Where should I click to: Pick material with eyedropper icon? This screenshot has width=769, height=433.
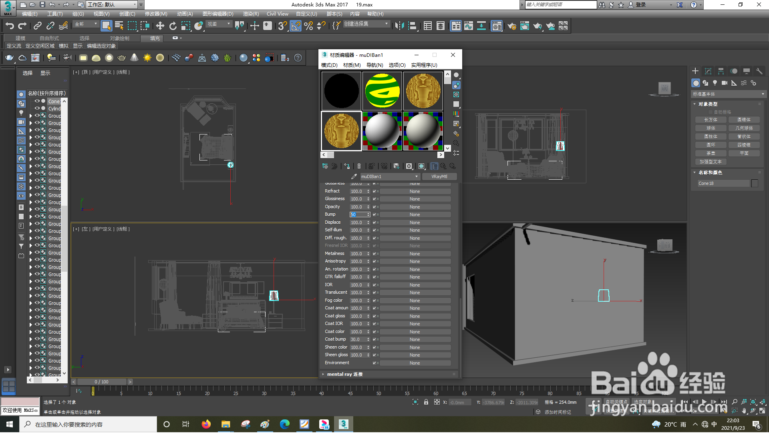354,177
